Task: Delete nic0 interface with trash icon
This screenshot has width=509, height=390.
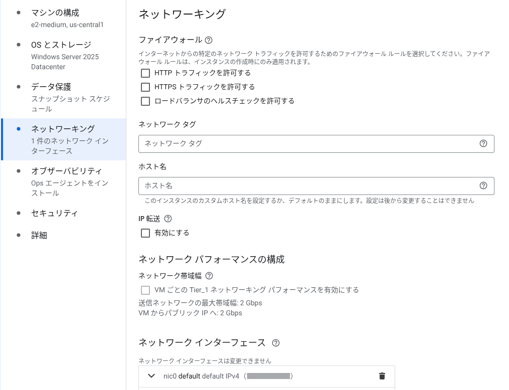Action: [382, 376]
